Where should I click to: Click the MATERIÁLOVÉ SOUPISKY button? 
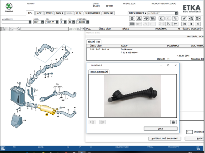click(x=165, y=138)
